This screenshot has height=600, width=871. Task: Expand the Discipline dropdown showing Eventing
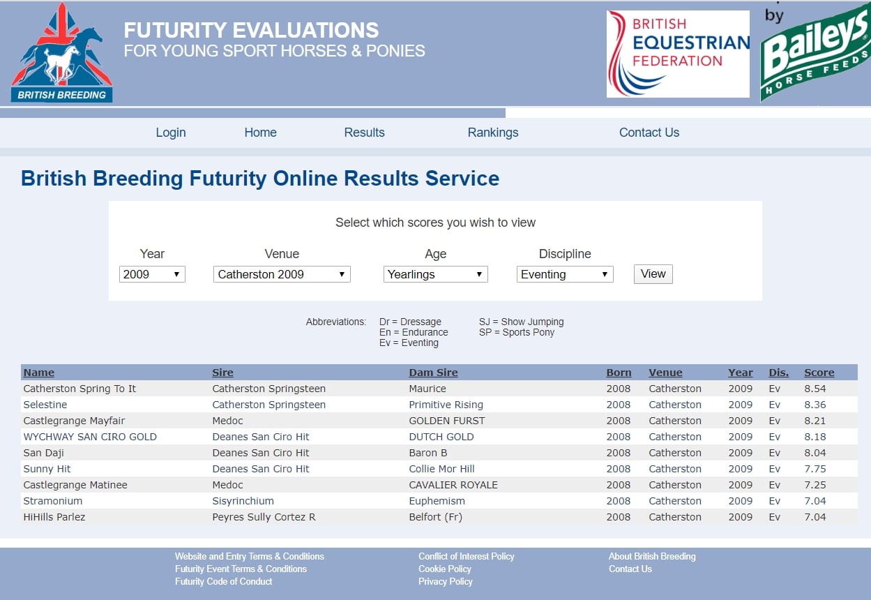[x=565, y=274]
